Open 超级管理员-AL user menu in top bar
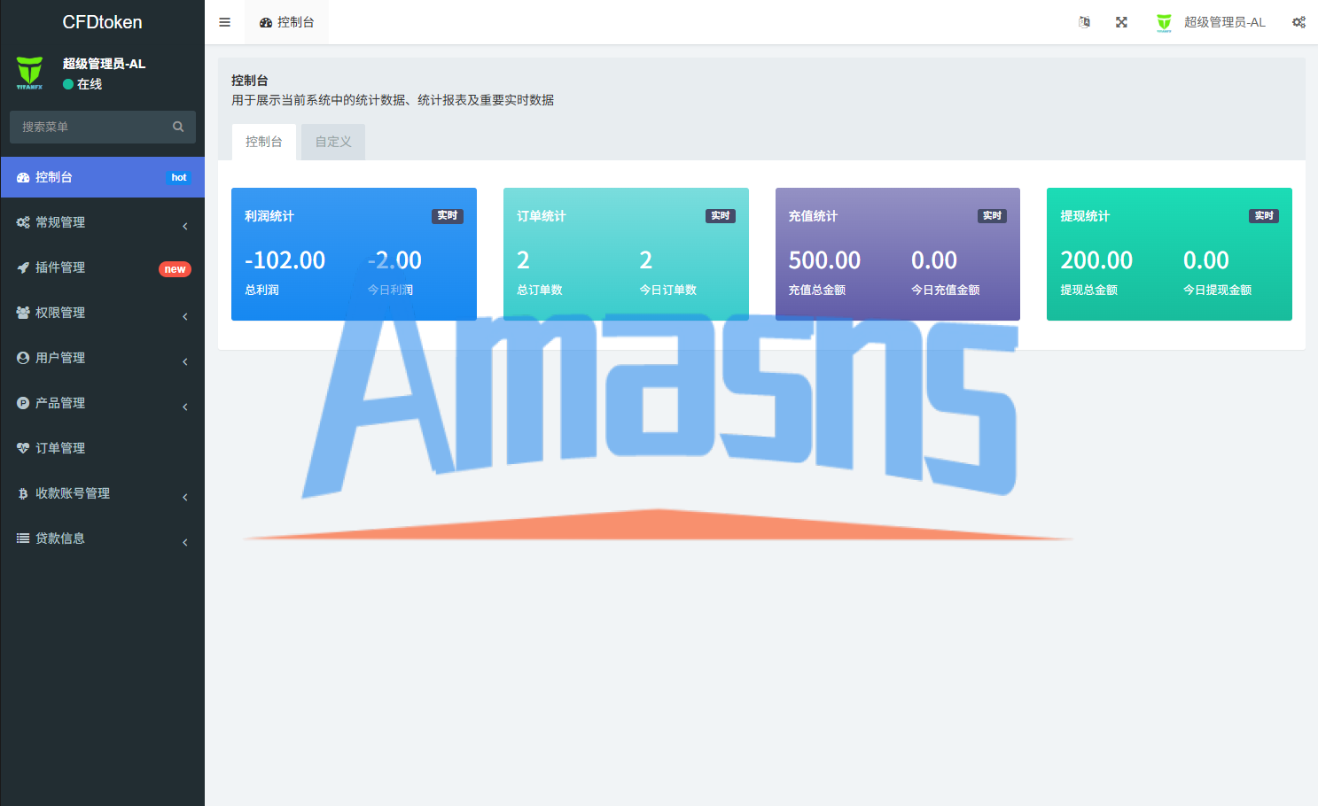Screen dimensions: 1318x806 click(x=1211, y=22)
